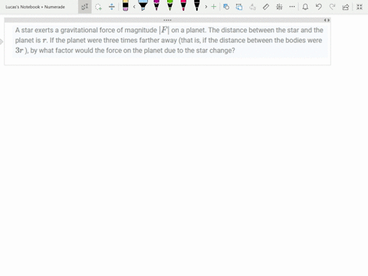The width and height of the screenshot is (368, 276).
Task: Pick the black pen
Action: click(197, 5)
